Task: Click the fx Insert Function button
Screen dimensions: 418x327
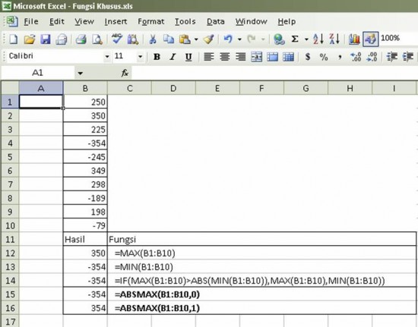Action: tap(125, 73)
